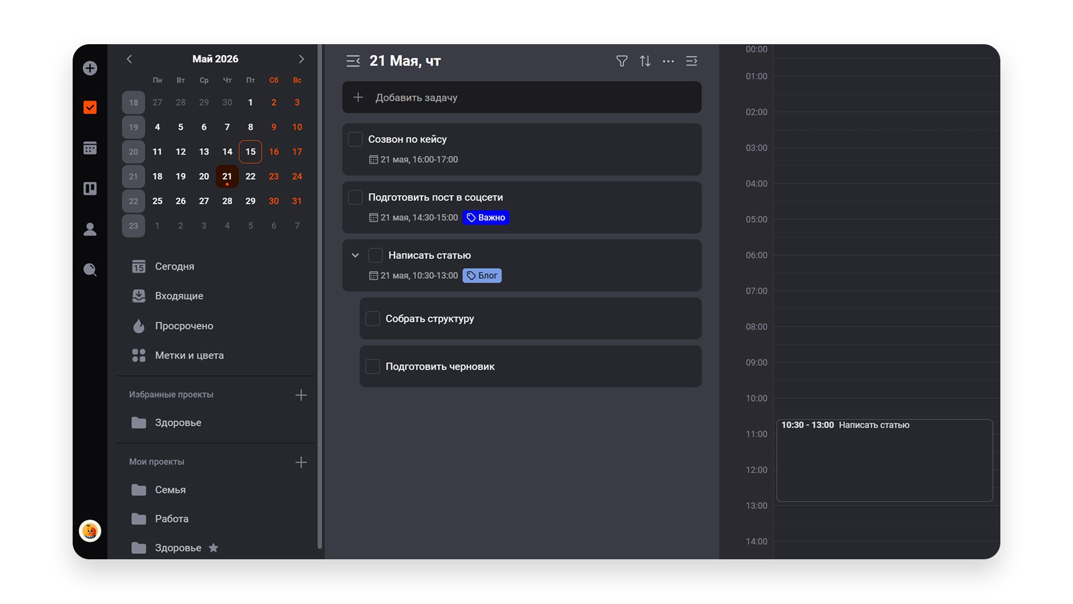Select week 23 in mini calendar
This screenshot has width=1073, height=604.
(134, 226)
